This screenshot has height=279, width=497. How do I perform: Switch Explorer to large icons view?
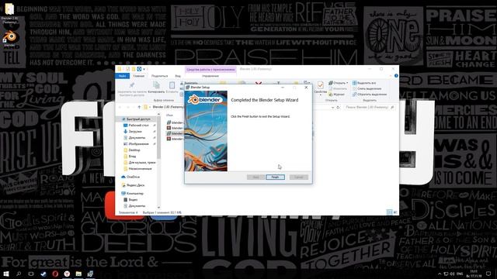click(x=395, y=212)
